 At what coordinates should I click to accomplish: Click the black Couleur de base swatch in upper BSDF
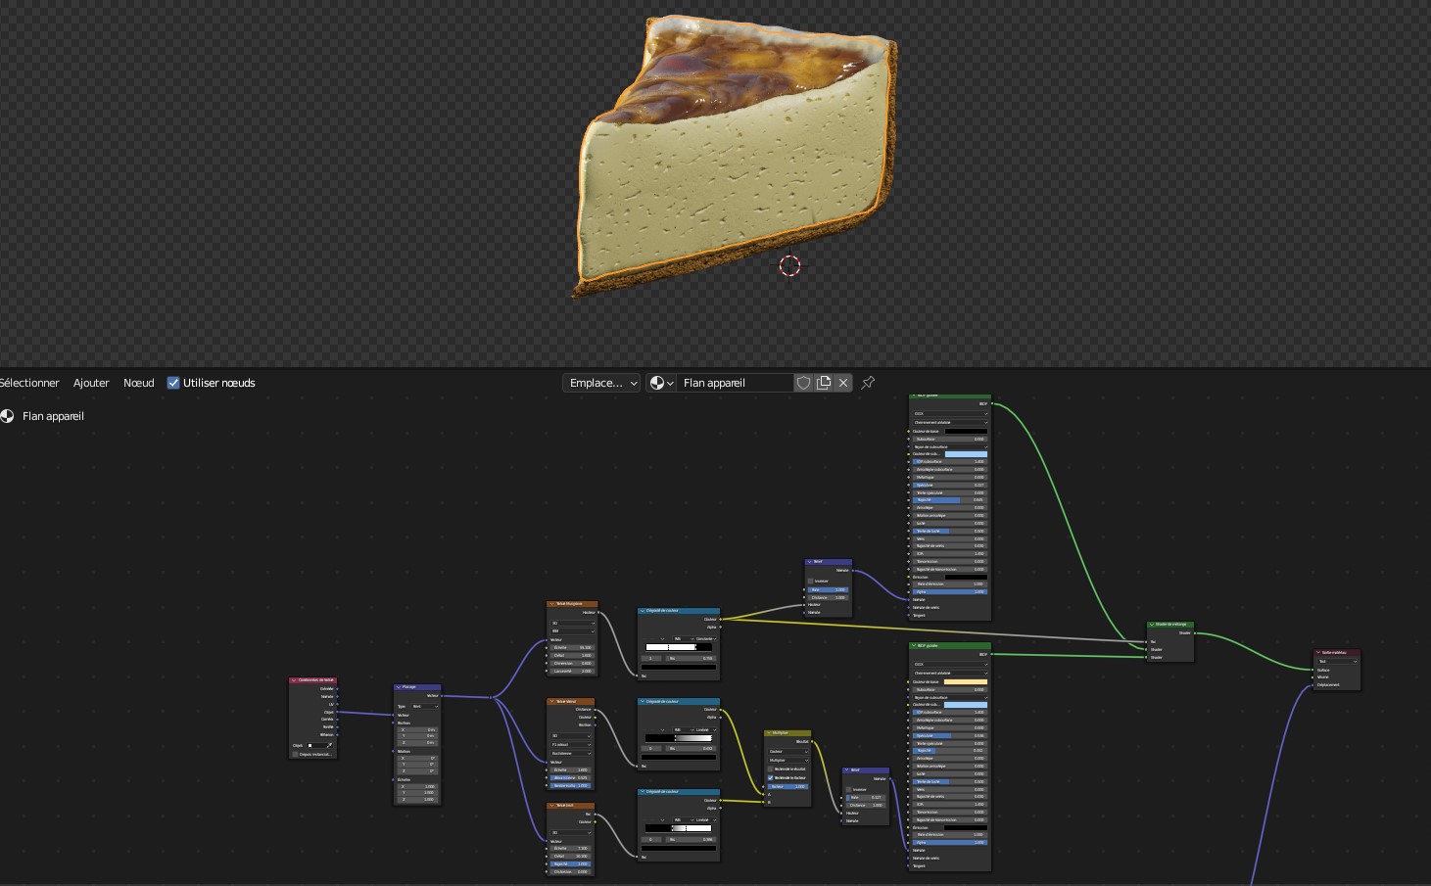966,431
